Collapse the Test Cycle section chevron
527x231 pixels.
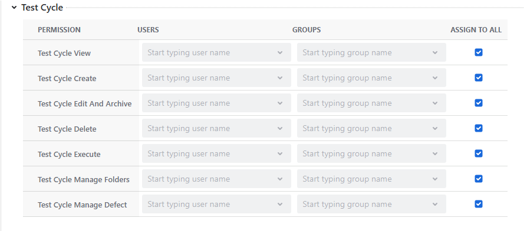[x=14, y=8]
